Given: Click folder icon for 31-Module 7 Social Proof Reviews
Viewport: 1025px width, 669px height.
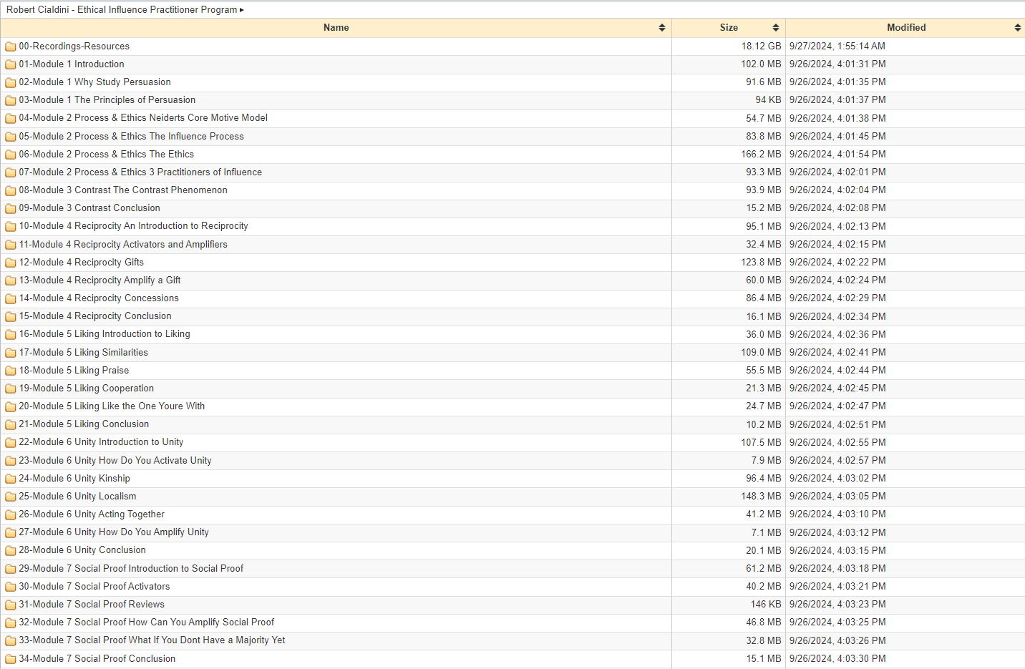Looking at the screenshot, I should [x=11, y=605].
